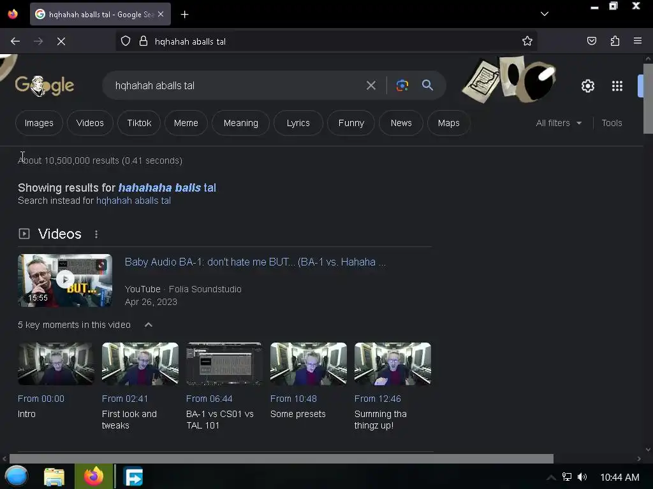
Task: Close the Google Search tab
Action: coord(161,14)
